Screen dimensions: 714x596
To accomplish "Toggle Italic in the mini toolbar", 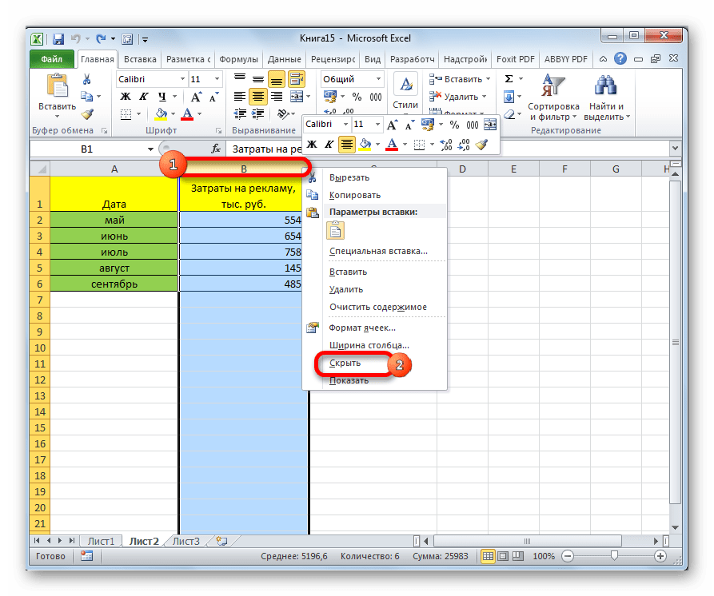I will (x=328, y=145).
